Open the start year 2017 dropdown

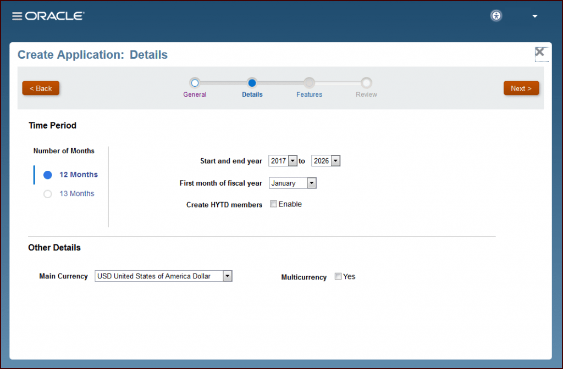(x=283, y=161)
